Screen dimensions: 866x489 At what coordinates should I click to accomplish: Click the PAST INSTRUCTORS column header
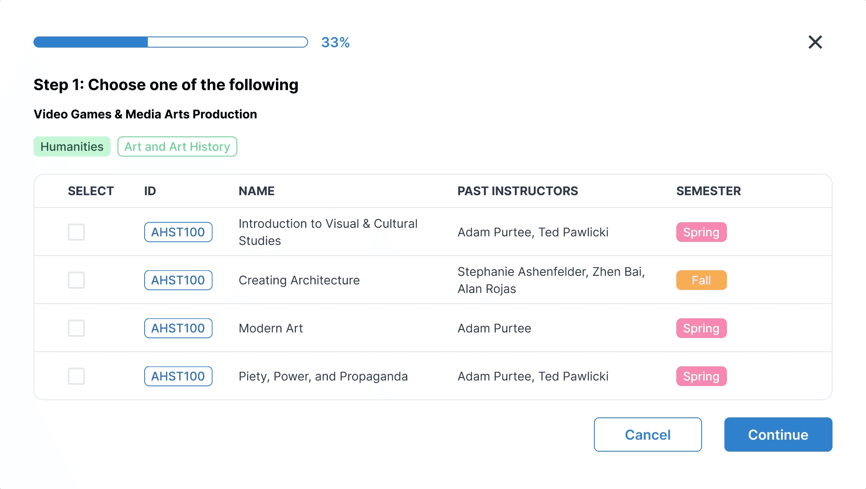[518, 191]
